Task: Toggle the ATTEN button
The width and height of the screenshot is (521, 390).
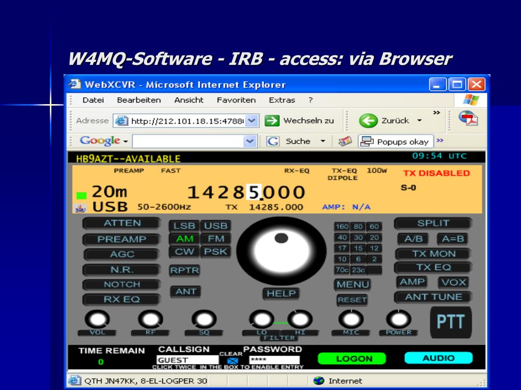Action: [x=122, y=223]
